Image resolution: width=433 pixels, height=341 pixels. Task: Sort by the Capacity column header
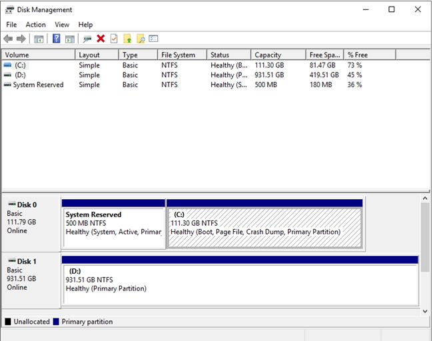click(278, 55)
